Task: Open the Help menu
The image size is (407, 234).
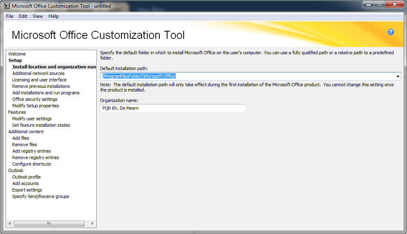Action: click(x=53, y=16)
